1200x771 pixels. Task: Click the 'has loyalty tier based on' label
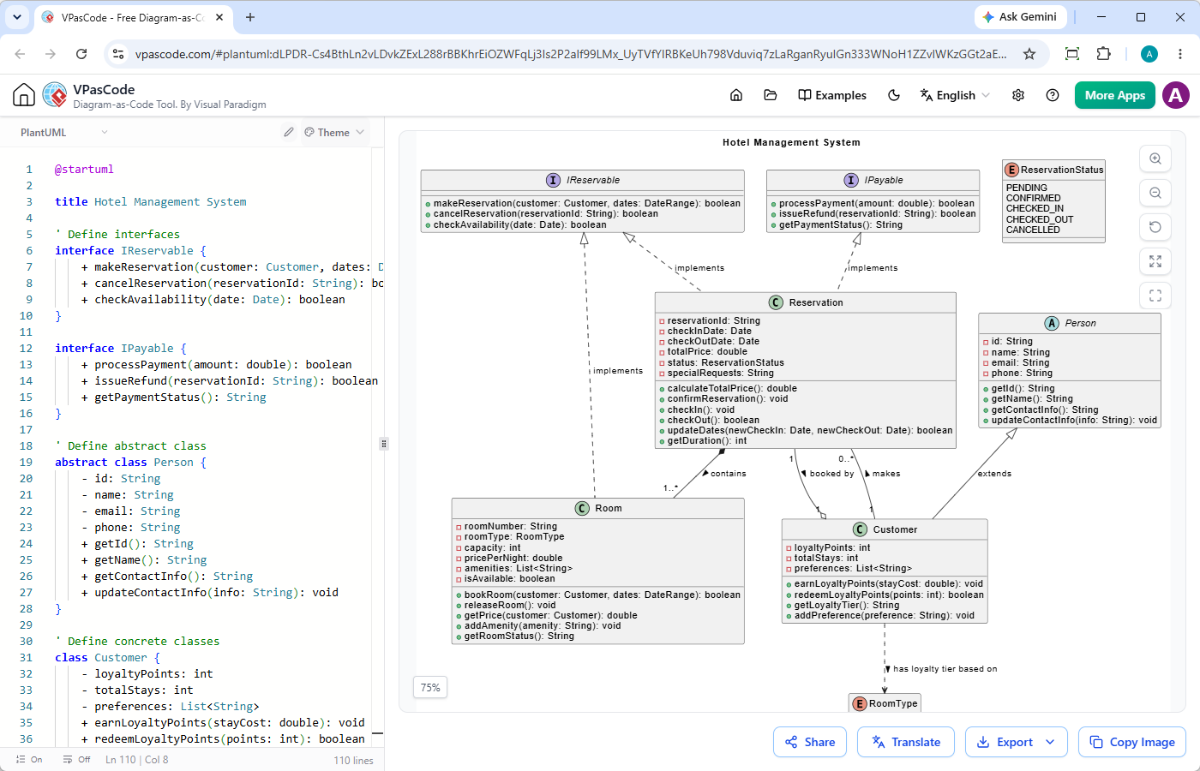point(945,669)
